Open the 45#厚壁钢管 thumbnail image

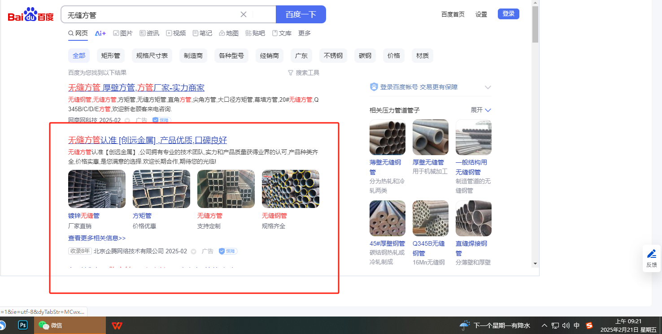click(x=388, y=218)
